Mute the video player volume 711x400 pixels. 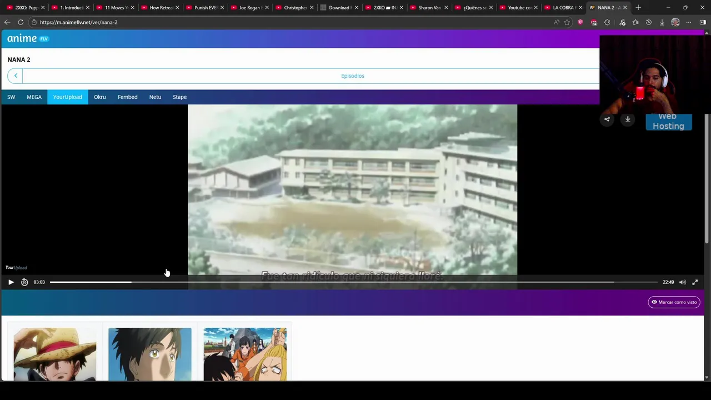(x=682, y=282)
